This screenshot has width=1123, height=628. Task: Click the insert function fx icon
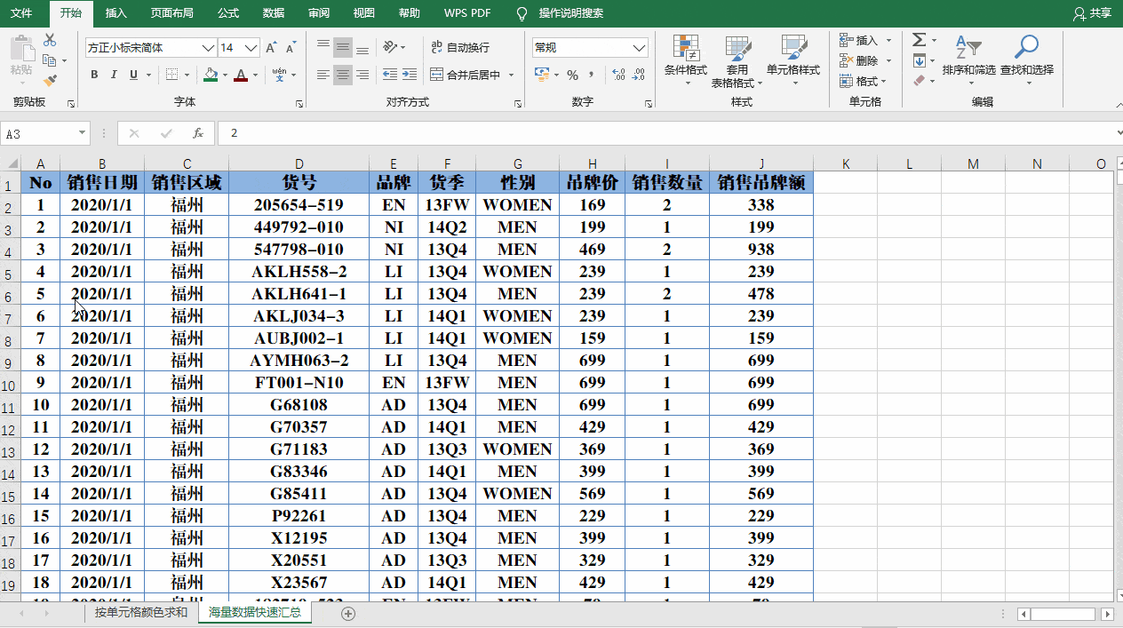(198, 133)
